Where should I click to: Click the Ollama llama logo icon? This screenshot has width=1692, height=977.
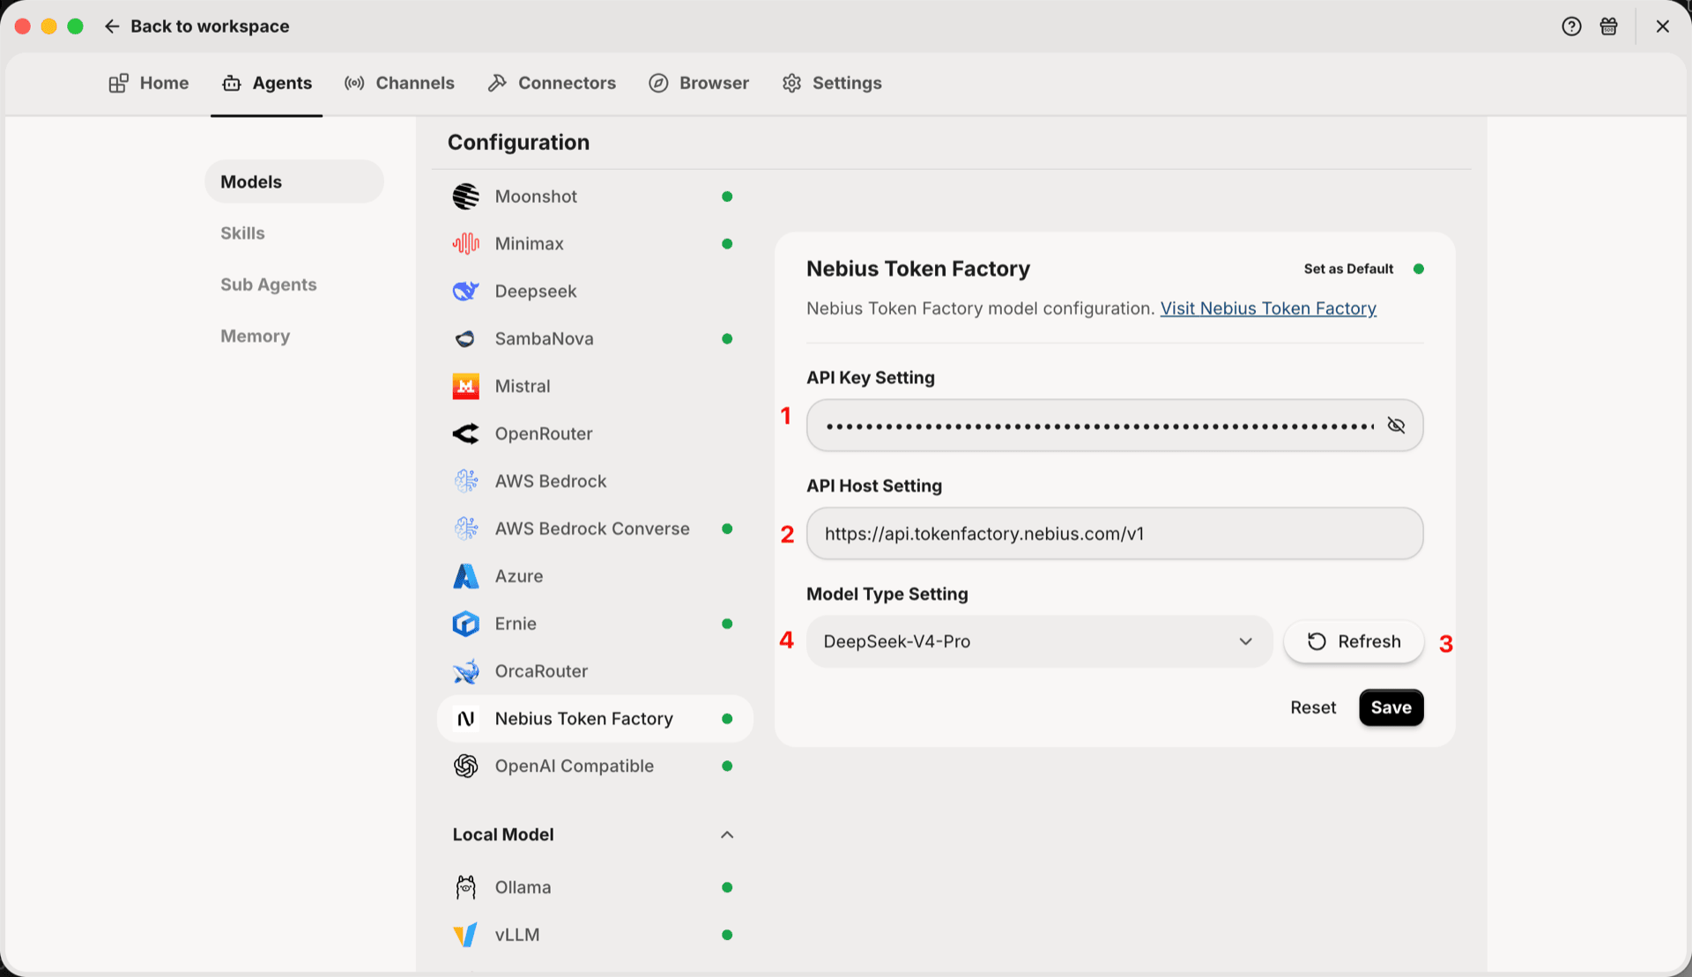tap(465, 887)
